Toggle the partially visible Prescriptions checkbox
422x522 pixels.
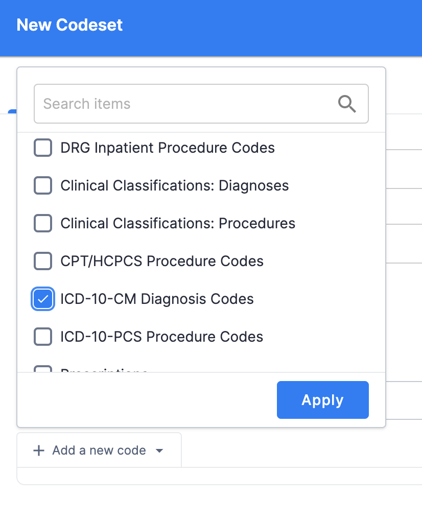(x=43, y=369)
